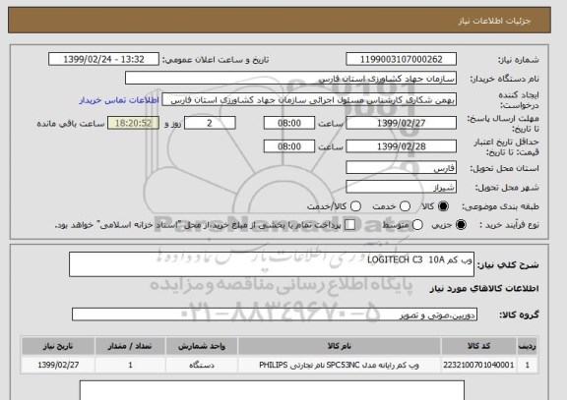Click the ردیف column header

(x=528, y=346)
